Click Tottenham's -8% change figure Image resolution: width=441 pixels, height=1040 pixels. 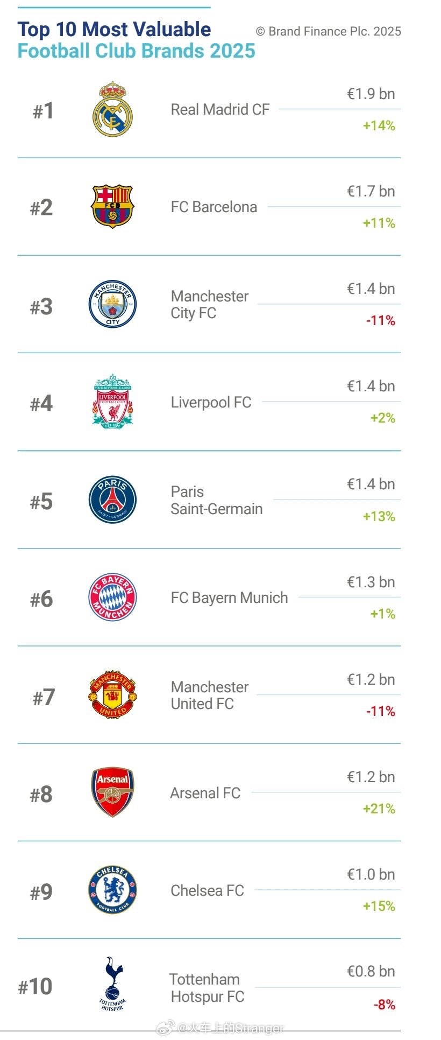(384, 1004)
